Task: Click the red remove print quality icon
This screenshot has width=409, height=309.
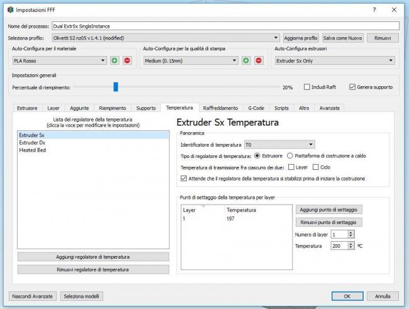Action: tap(259, 60)
